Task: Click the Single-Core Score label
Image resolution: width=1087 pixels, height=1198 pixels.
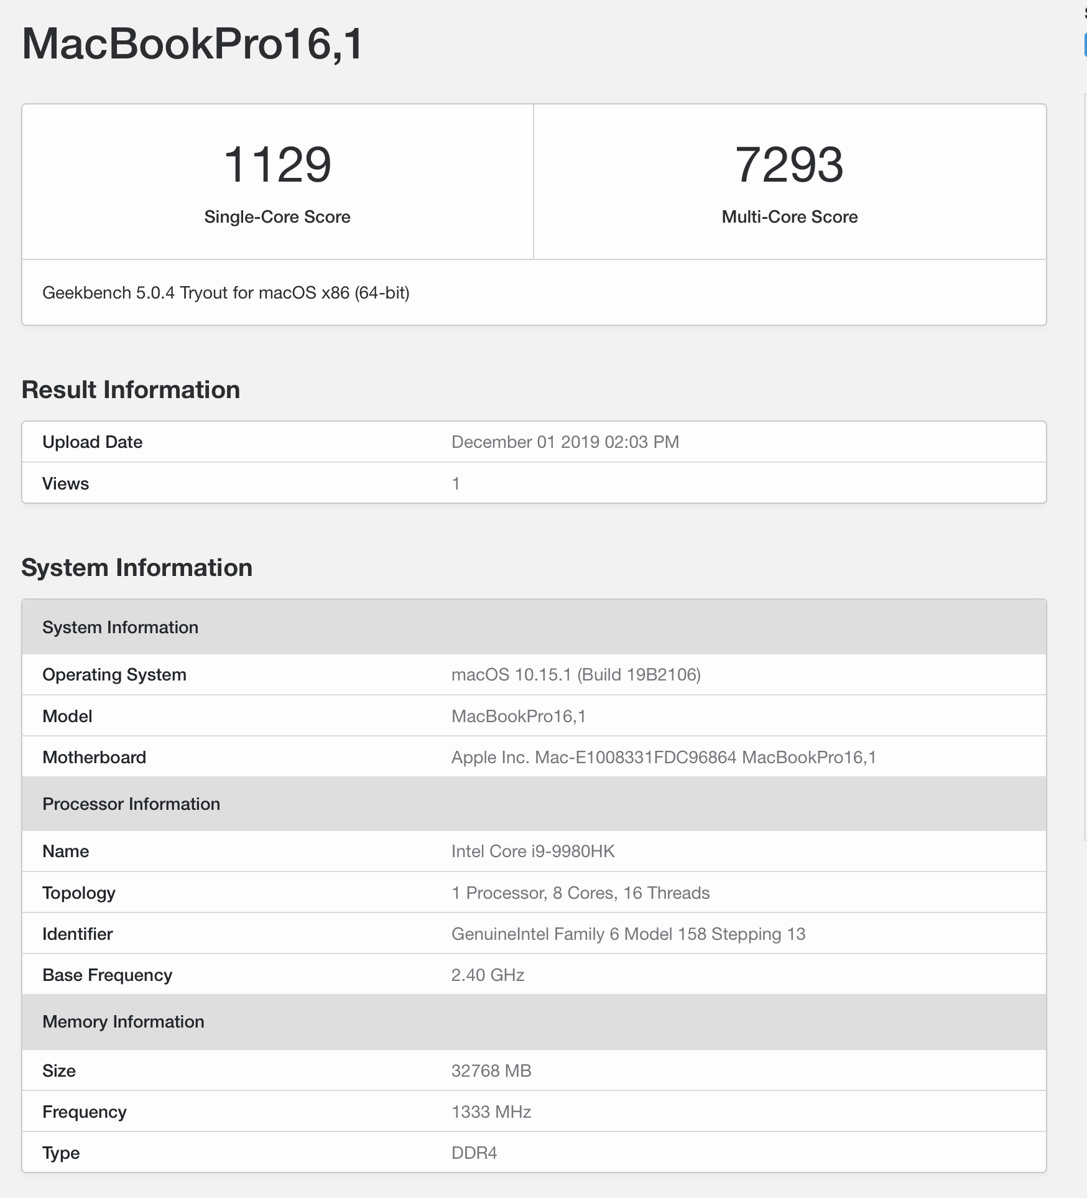Action: point(277,216)
